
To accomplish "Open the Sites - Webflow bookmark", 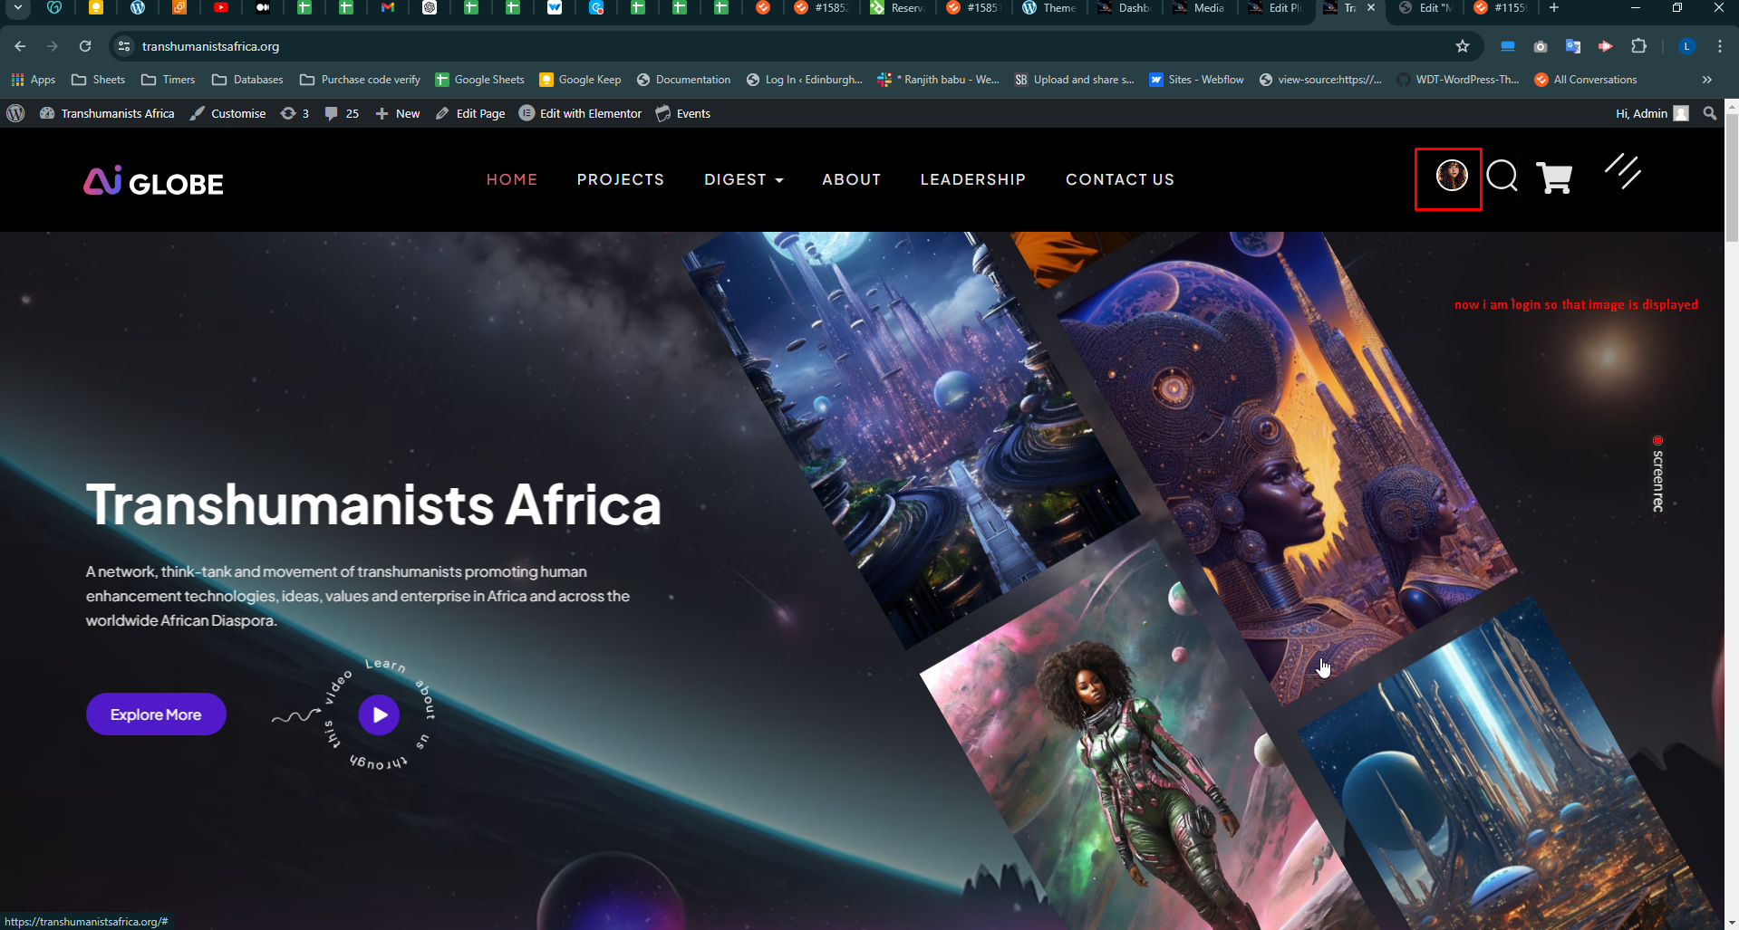I will [x=1196, y=80].
